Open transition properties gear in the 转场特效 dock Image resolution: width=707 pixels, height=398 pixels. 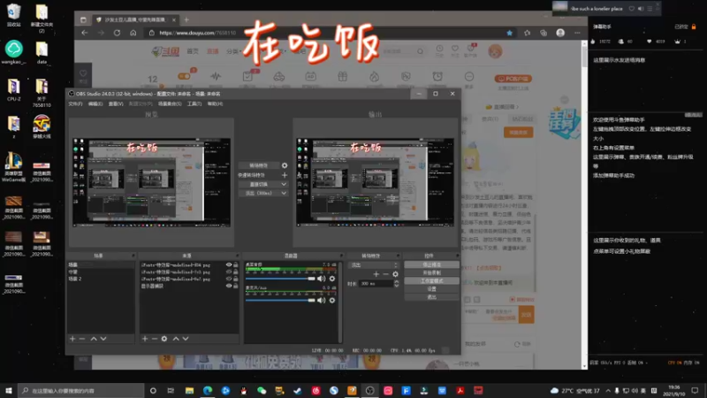pos(395,274)
